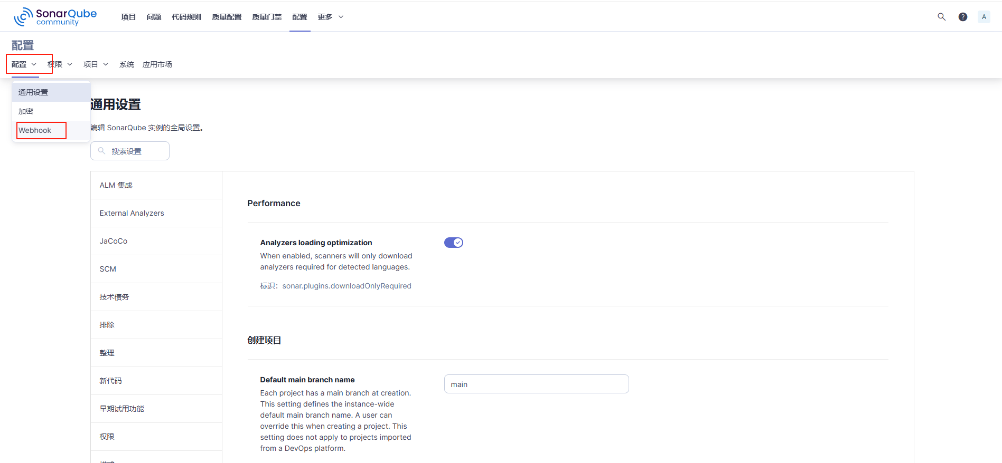This screenshot has height=463, width=1002.
Task: Open the 系统 admin link
Action: 127,64
